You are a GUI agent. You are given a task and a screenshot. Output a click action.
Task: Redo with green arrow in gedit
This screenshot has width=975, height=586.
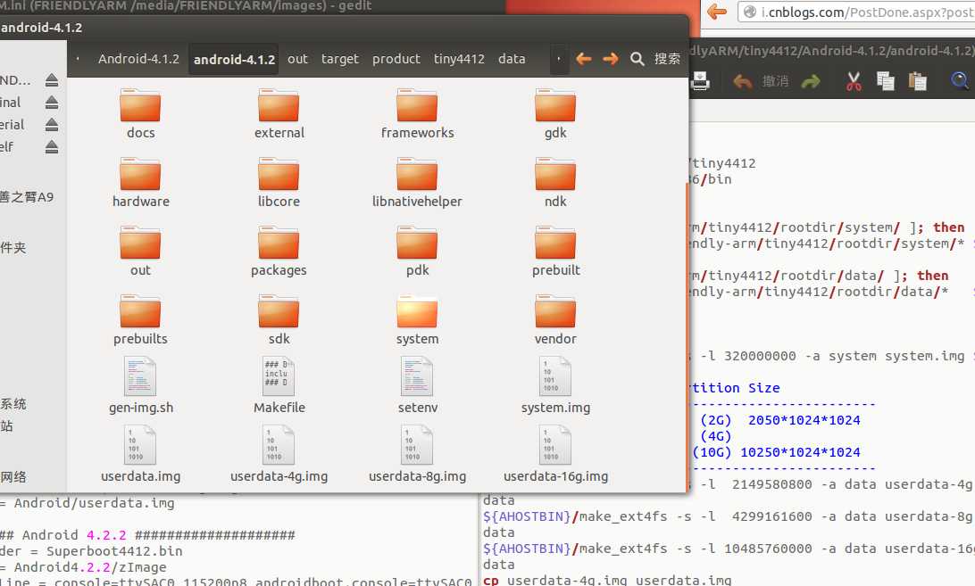point(811,81)
